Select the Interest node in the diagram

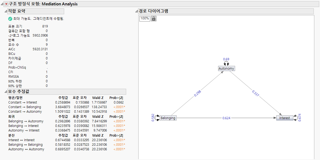point(285,118)
